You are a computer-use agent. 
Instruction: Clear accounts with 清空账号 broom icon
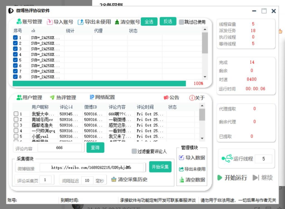[x=117, y=22]
